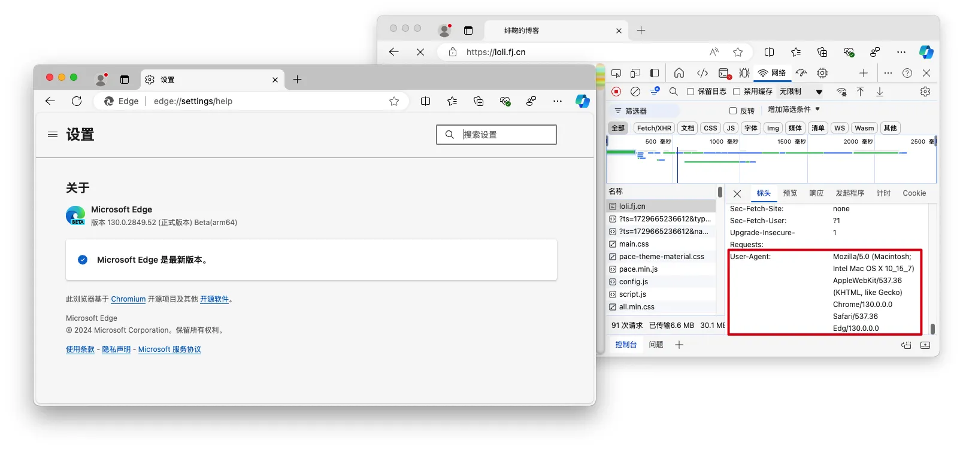The image size is (960, 450).
Task: Check the 反转 filter checkbox
Action: tap(733, 111)
